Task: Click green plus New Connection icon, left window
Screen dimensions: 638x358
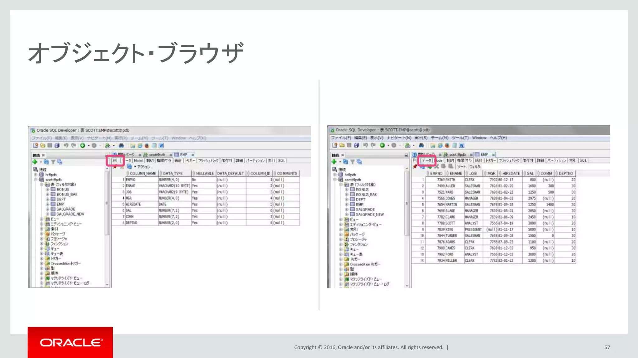Action: [35, 162]
